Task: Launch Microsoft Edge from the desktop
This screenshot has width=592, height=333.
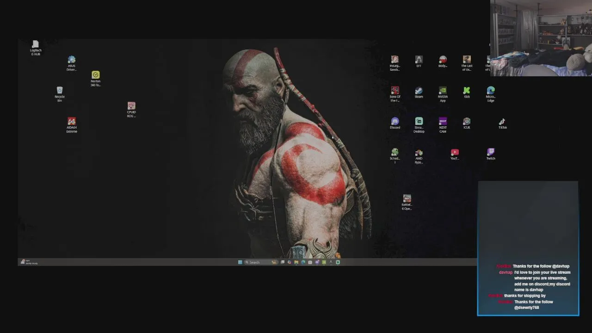Action: click(491, 94)
